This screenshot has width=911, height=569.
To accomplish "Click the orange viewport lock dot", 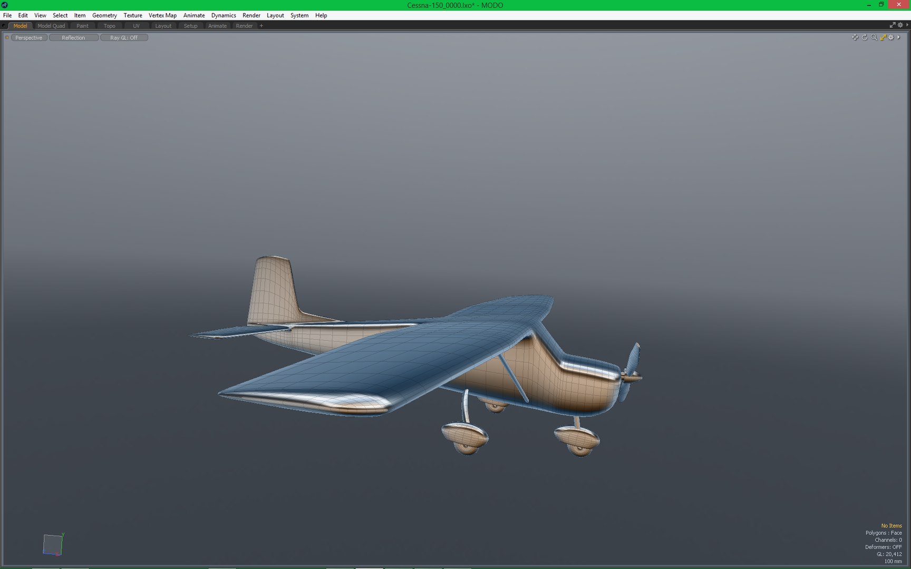I will click(7, 37).
